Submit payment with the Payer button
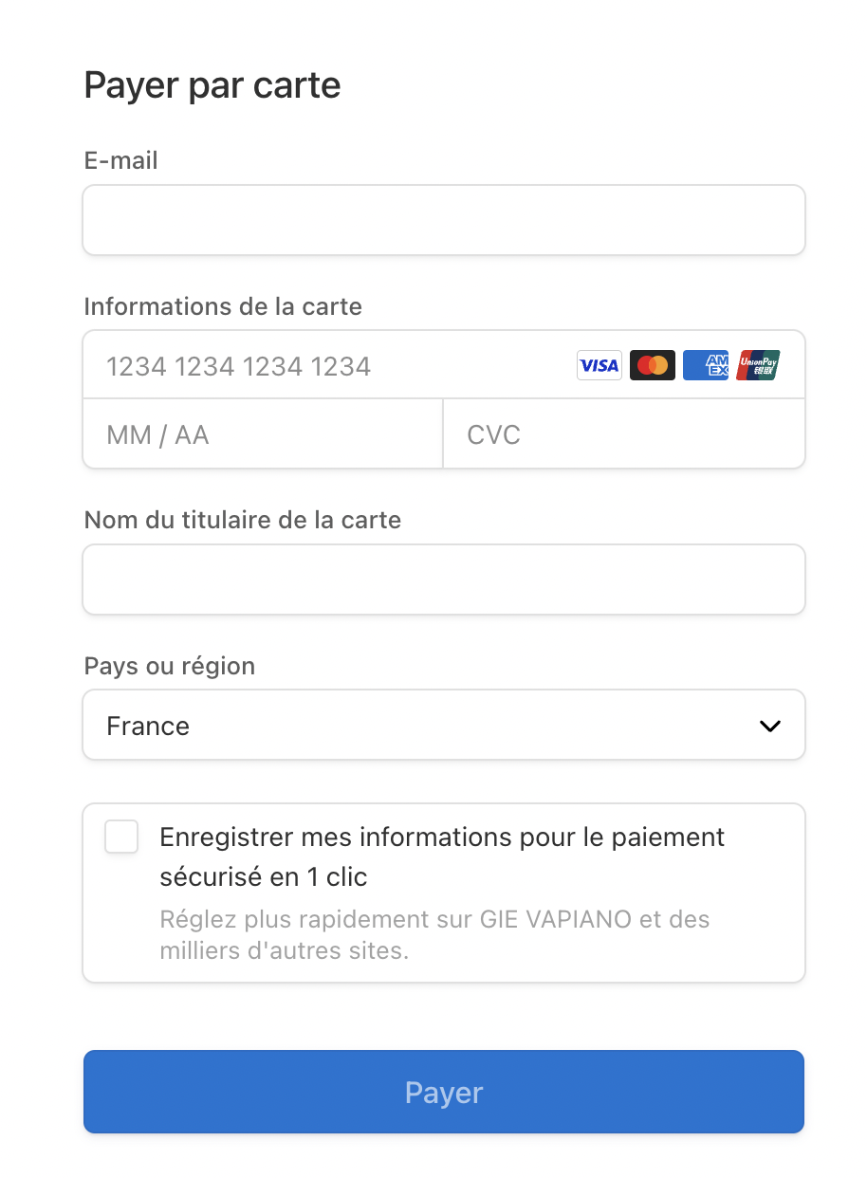 coord(444,1092)
